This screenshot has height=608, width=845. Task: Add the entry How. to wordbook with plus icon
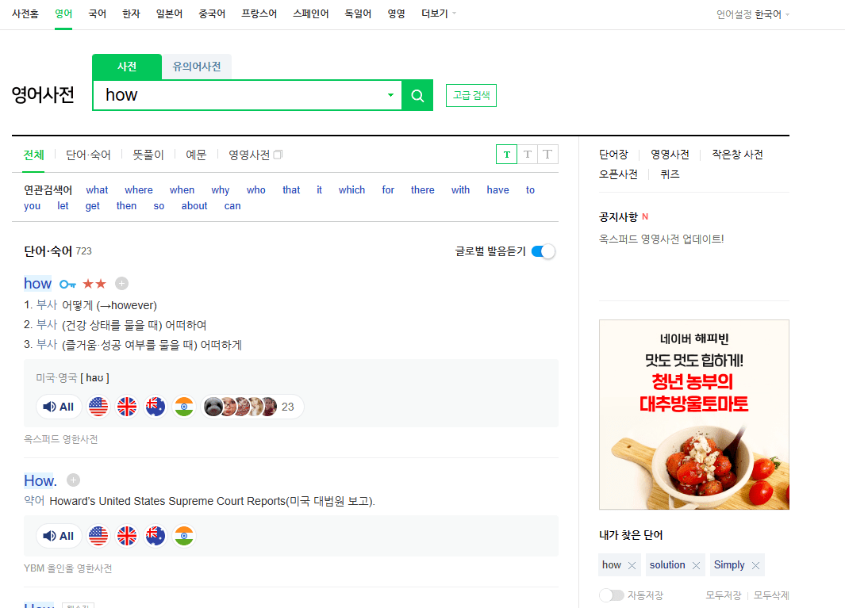[x=72, y=480]
